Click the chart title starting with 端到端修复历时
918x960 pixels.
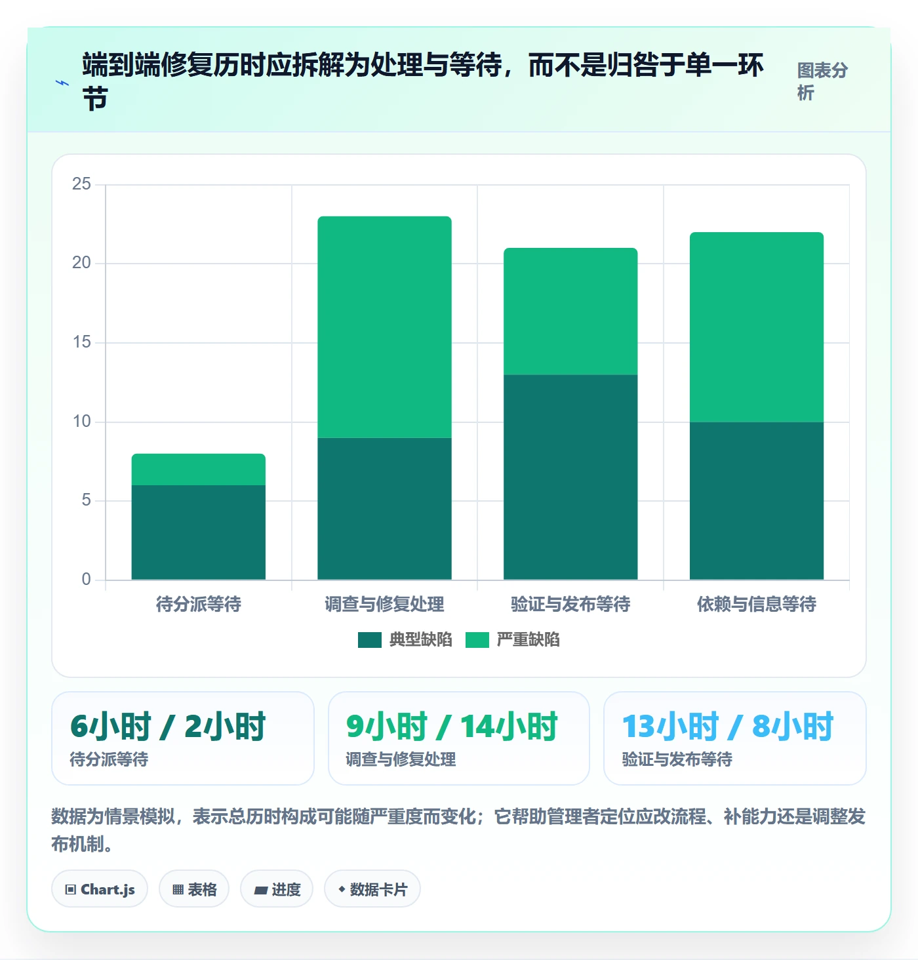(423, 82)
